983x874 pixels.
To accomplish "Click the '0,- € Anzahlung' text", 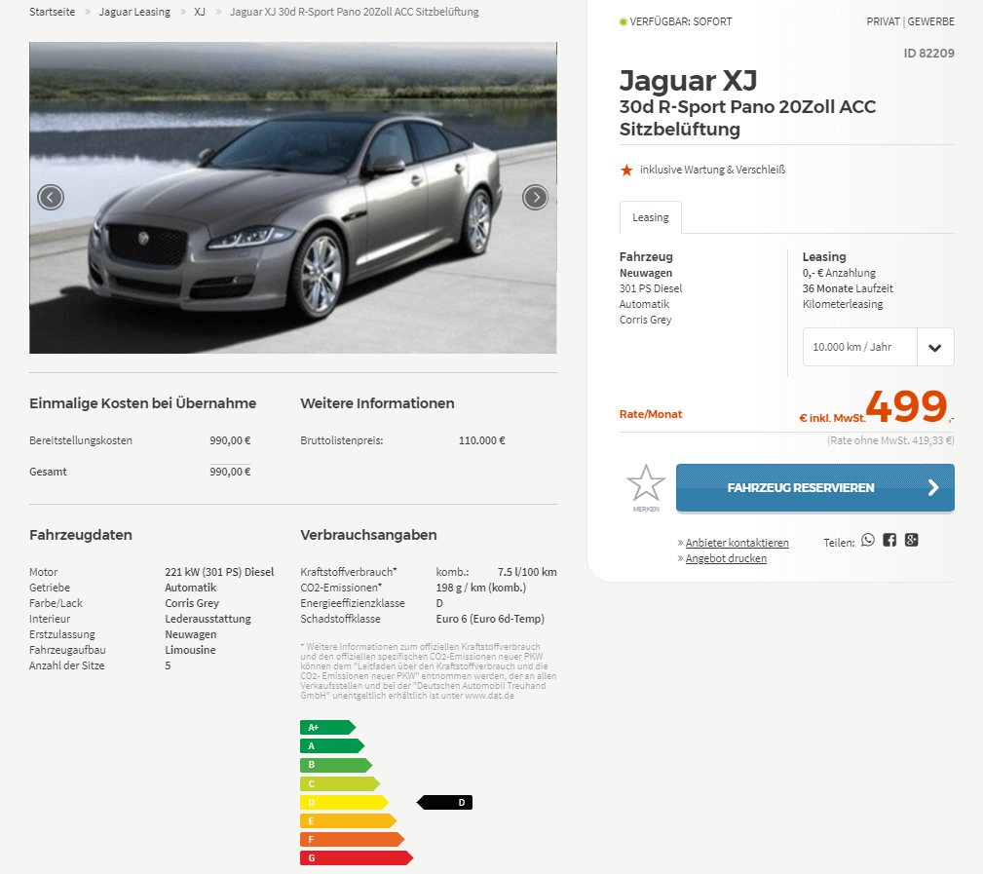I will coord(839,273).
